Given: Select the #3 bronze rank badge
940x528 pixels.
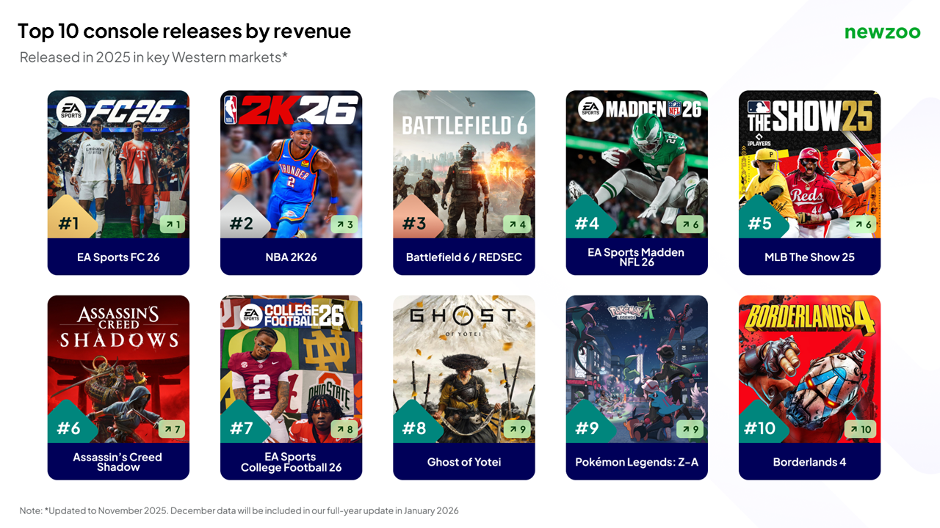Looking at the screenshot, I should pyautogui.click(x=414, y=219).
